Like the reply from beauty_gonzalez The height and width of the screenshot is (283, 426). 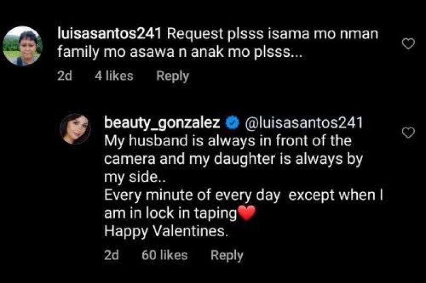[x=408, y=133]
